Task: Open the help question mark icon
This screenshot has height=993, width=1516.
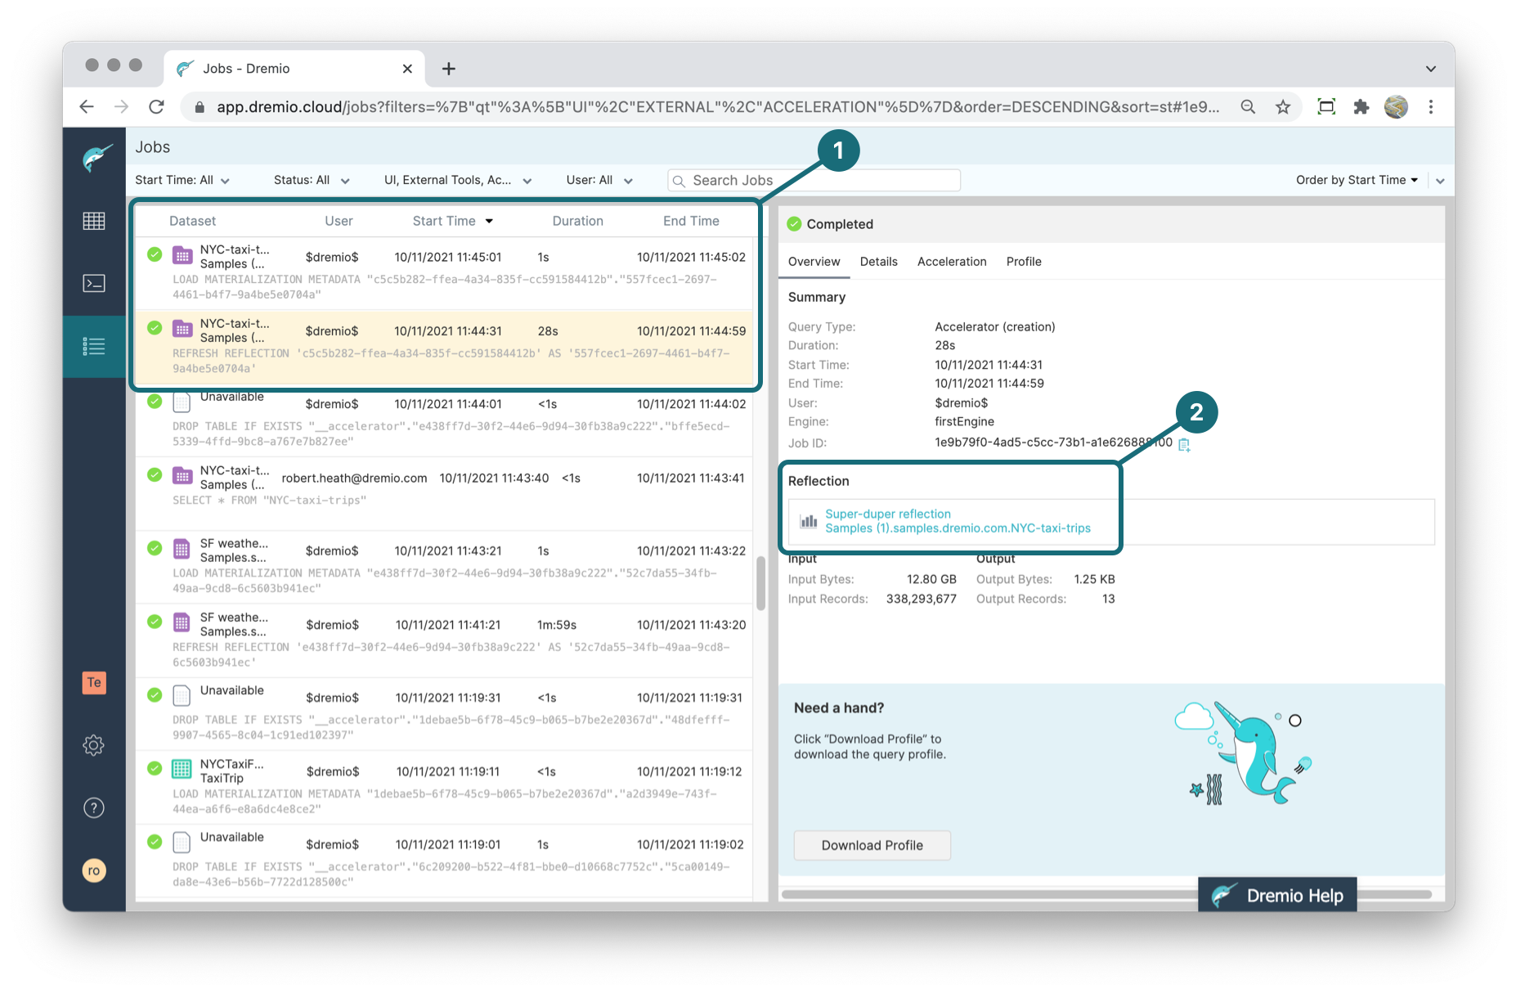Action: [94, 808]
